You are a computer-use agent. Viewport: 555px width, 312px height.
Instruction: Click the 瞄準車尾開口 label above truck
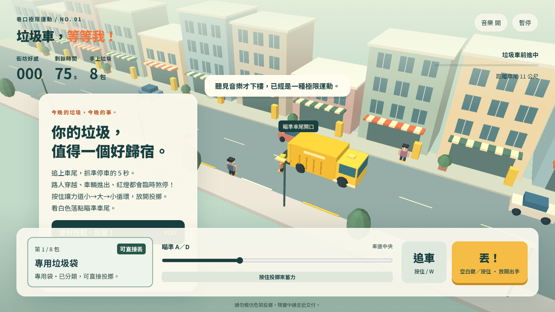click(298, 127)
